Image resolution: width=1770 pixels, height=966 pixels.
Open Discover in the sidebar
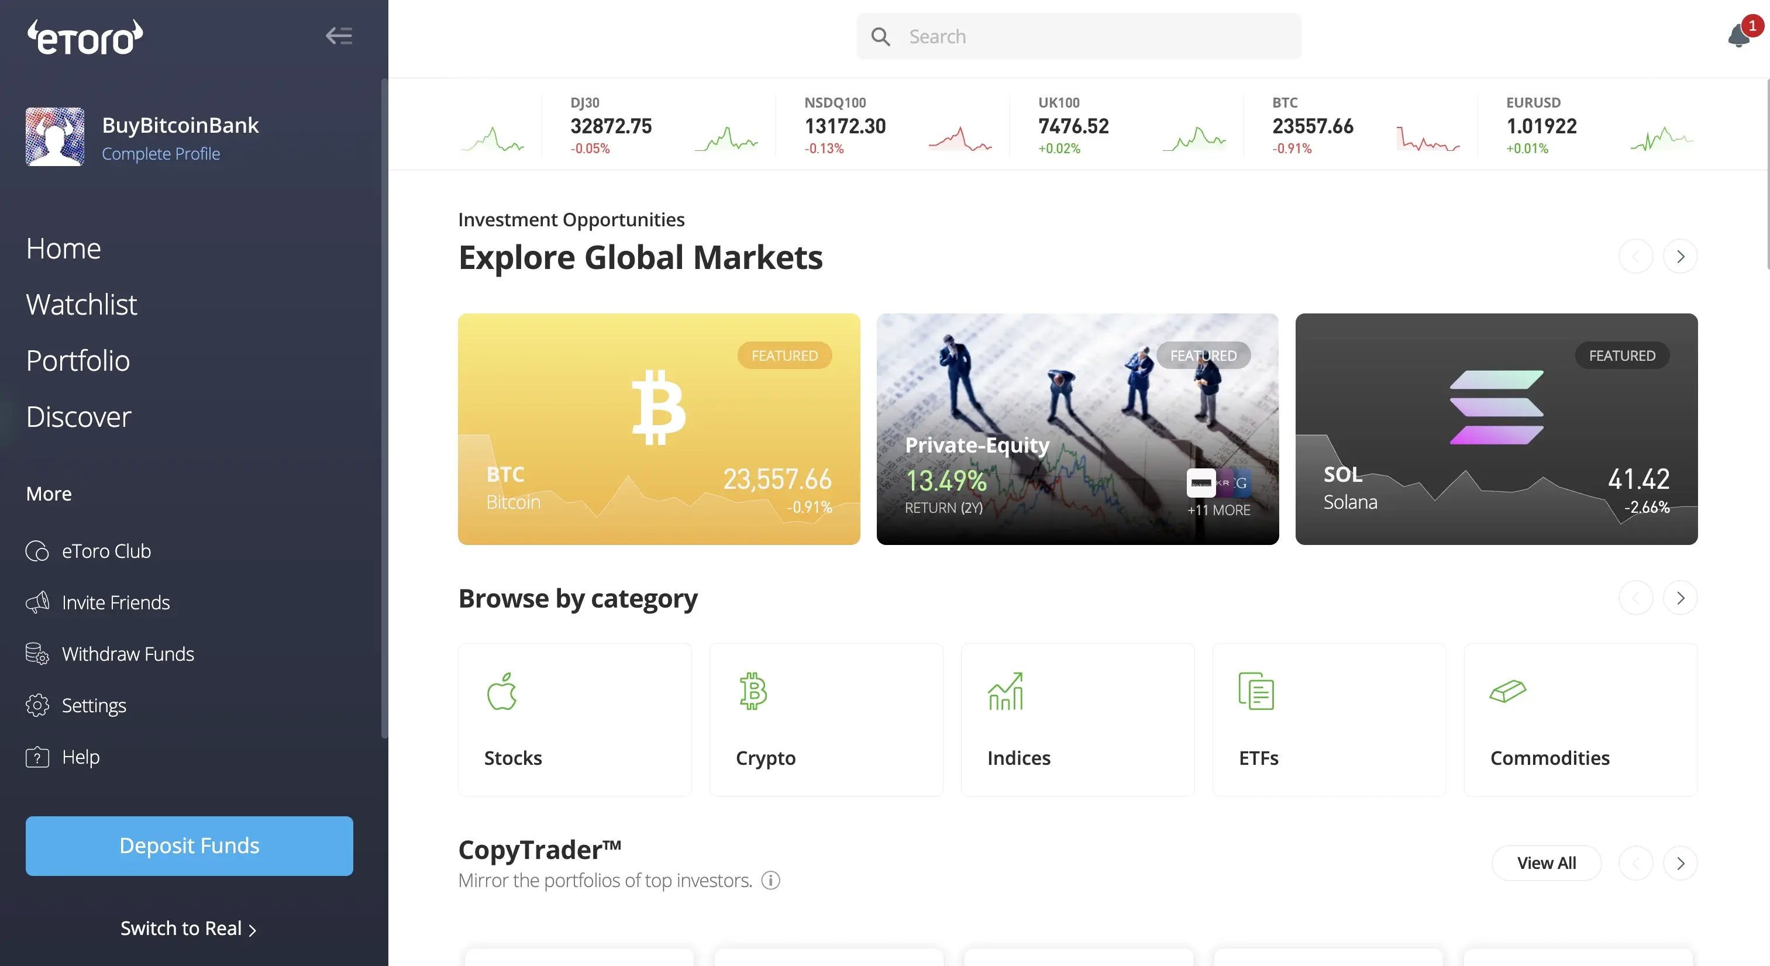point(78,417)
